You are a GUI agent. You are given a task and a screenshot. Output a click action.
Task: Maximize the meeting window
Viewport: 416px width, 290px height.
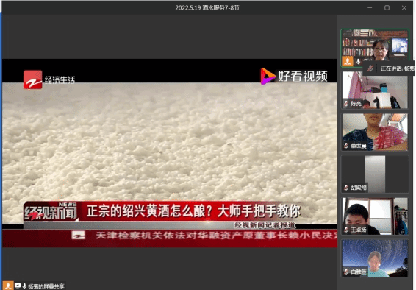coord(387,7)
